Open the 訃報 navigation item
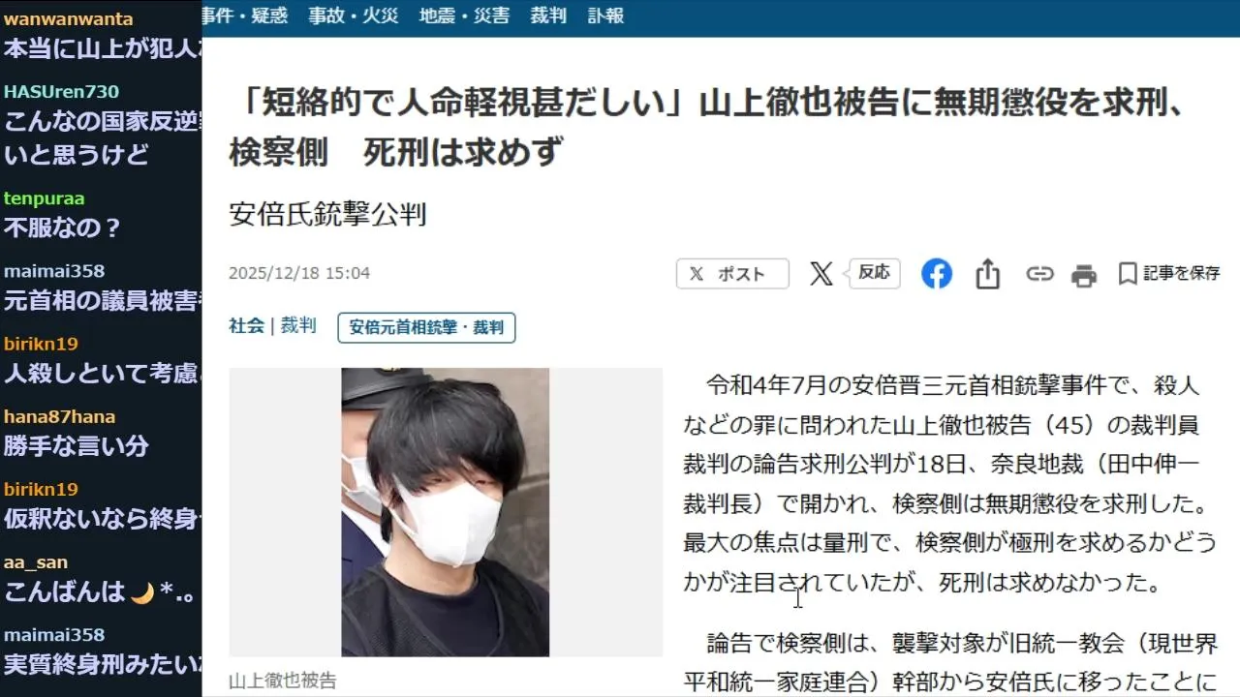The image size is (1240, 697). (605, 15)
